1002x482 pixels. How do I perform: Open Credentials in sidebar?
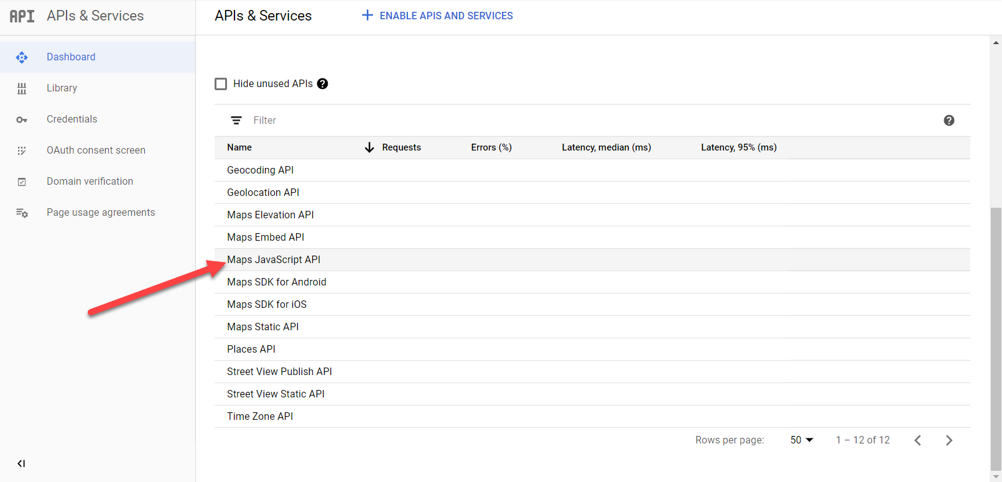click(x=98, y=119)
